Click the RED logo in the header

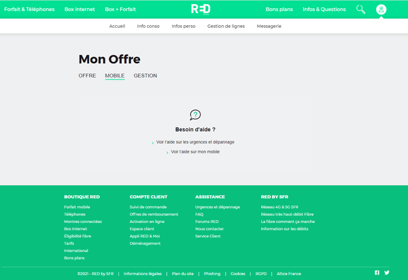[x=201, y=9]
